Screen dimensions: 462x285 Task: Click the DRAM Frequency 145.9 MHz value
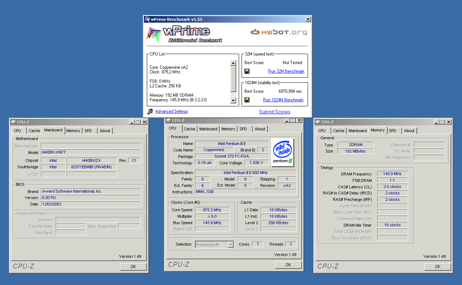point(393,174)
